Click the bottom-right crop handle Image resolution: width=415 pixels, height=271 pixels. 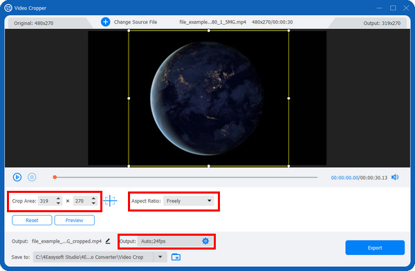tap(288, 166)
